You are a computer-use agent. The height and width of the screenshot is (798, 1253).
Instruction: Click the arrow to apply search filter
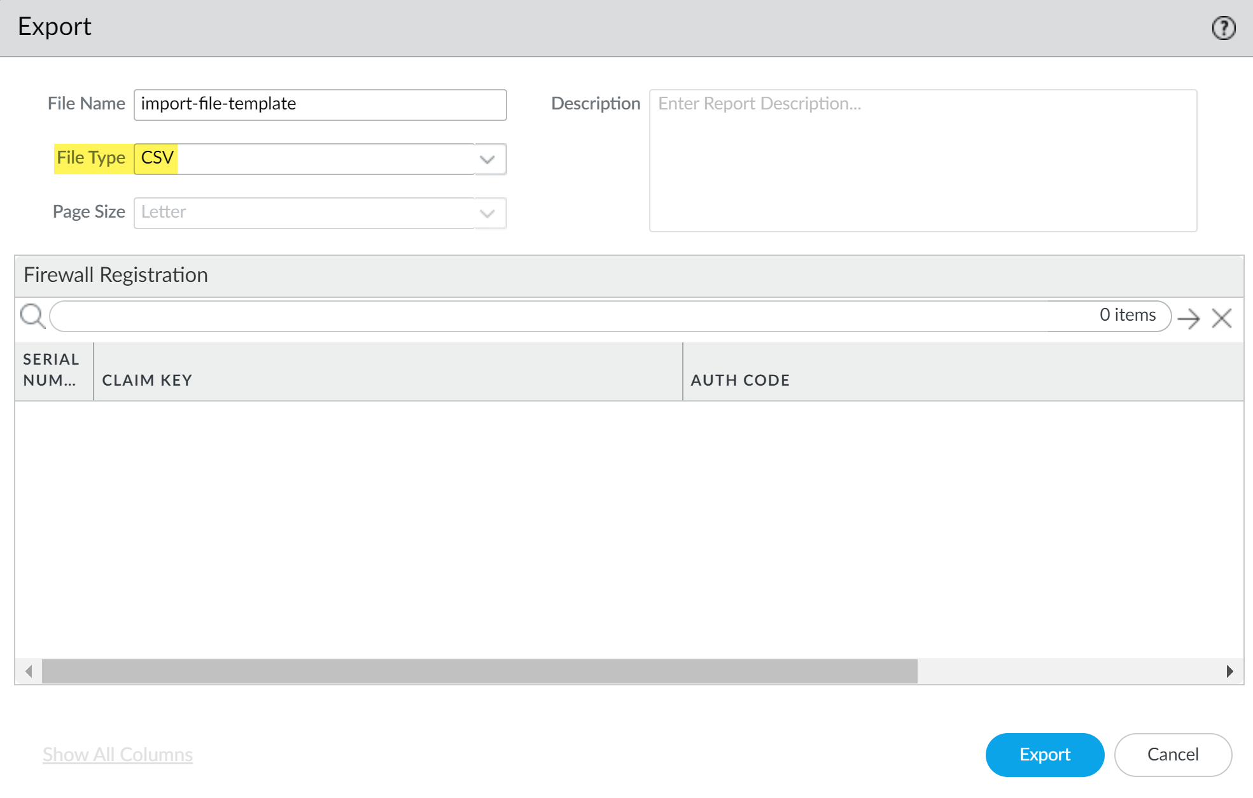[x=1188, y=318]
